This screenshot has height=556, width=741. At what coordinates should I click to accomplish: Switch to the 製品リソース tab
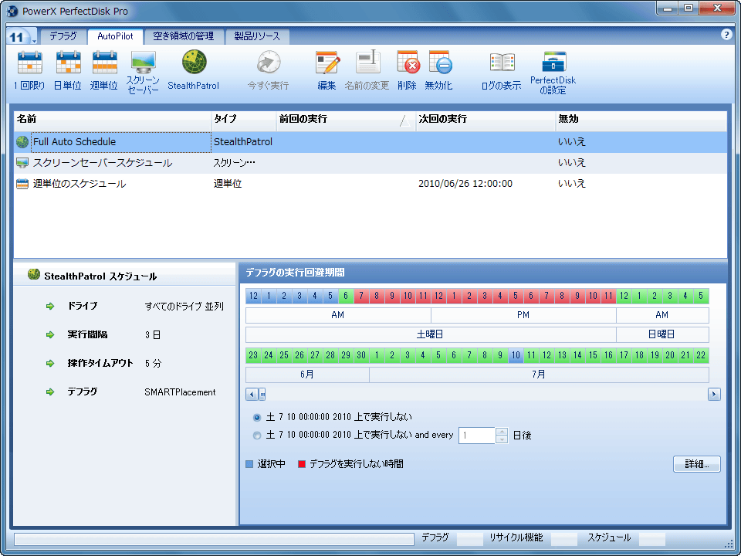[257, 36]
